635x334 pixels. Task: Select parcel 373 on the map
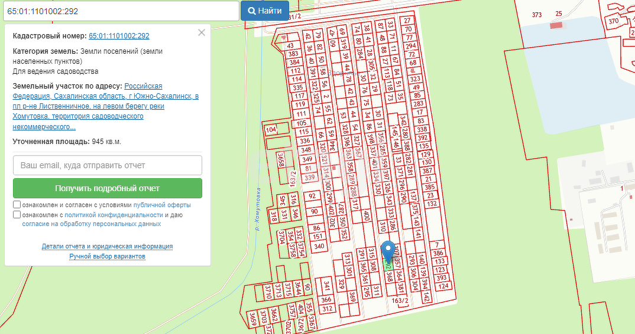536,15
